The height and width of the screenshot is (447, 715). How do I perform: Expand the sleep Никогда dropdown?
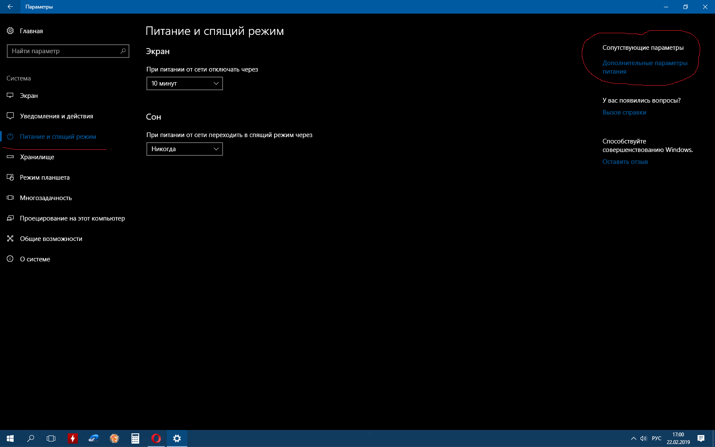coord(184,149)
